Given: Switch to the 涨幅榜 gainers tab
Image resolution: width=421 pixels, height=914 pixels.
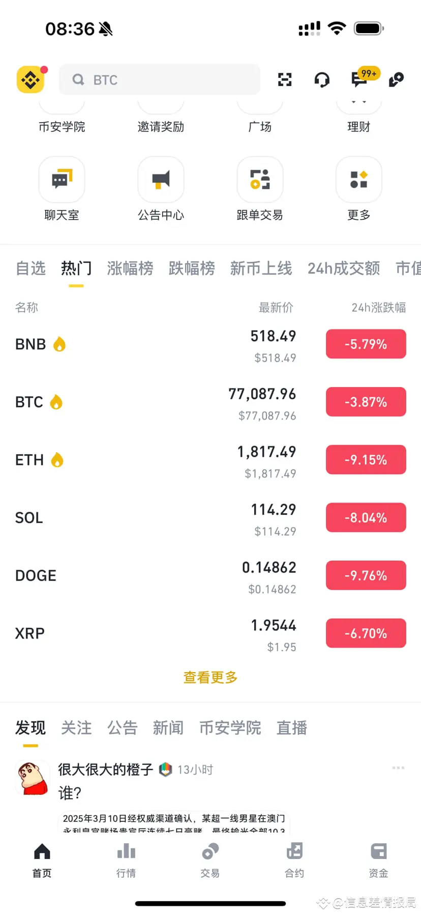Looking at the screenshot, I should 130,268.
